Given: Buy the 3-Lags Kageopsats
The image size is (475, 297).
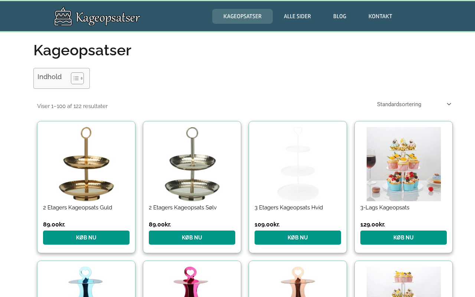Looking at the screenshot, I should coord(403,238).
